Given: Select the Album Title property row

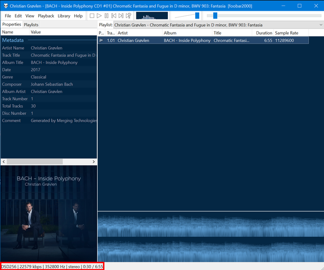Looking at the screenshot, I should point(49,63).
